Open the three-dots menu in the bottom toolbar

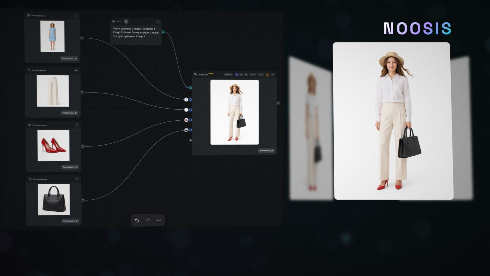(158, 220)
